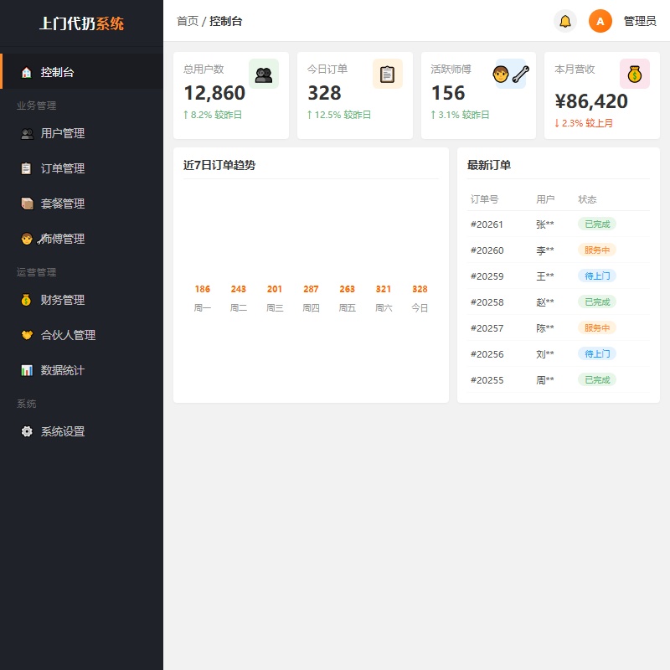Open order #20258 row
Viewport: 670px width, 670px height.
[x=558, y=302]
